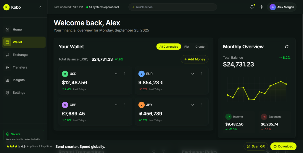Open the JPY card three-dot menu
The image size is (303, 153).
(x=201, y=105)
